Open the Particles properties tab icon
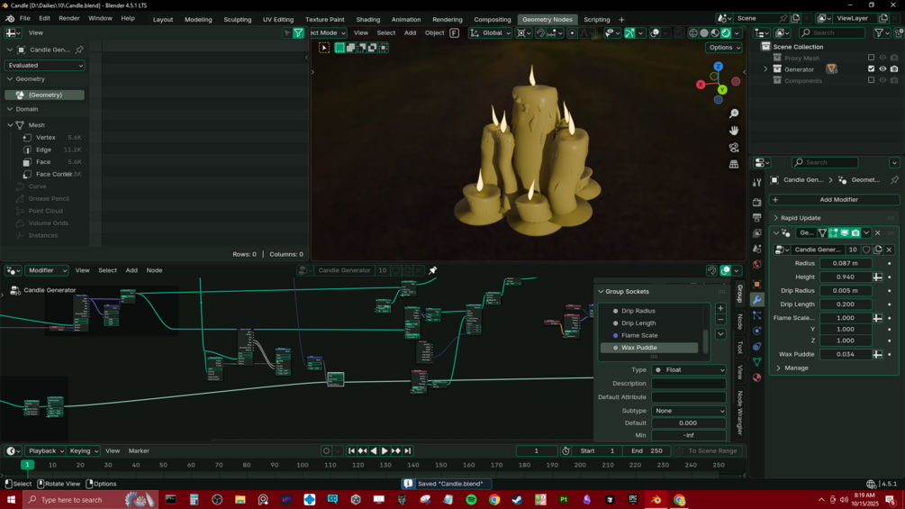The width and height of the screenshot is (905, 509). click(x=756, y=315)
